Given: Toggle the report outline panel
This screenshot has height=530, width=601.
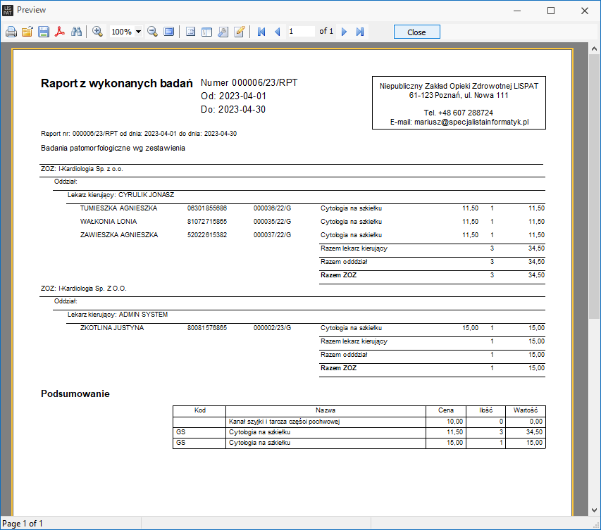Looking at the screenshot, I should point(190,32).
